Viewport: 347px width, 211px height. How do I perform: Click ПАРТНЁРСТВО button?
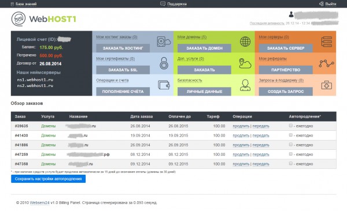(286, 70)
